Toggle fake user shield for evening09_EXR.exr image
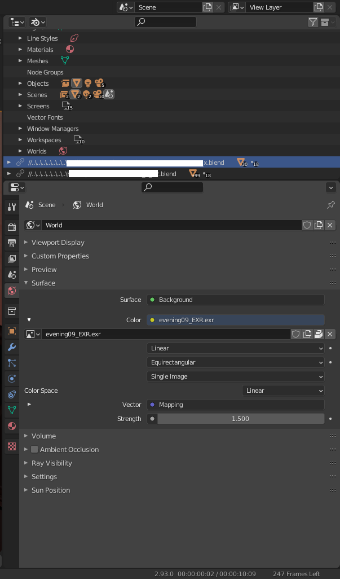 pos(296,334)
